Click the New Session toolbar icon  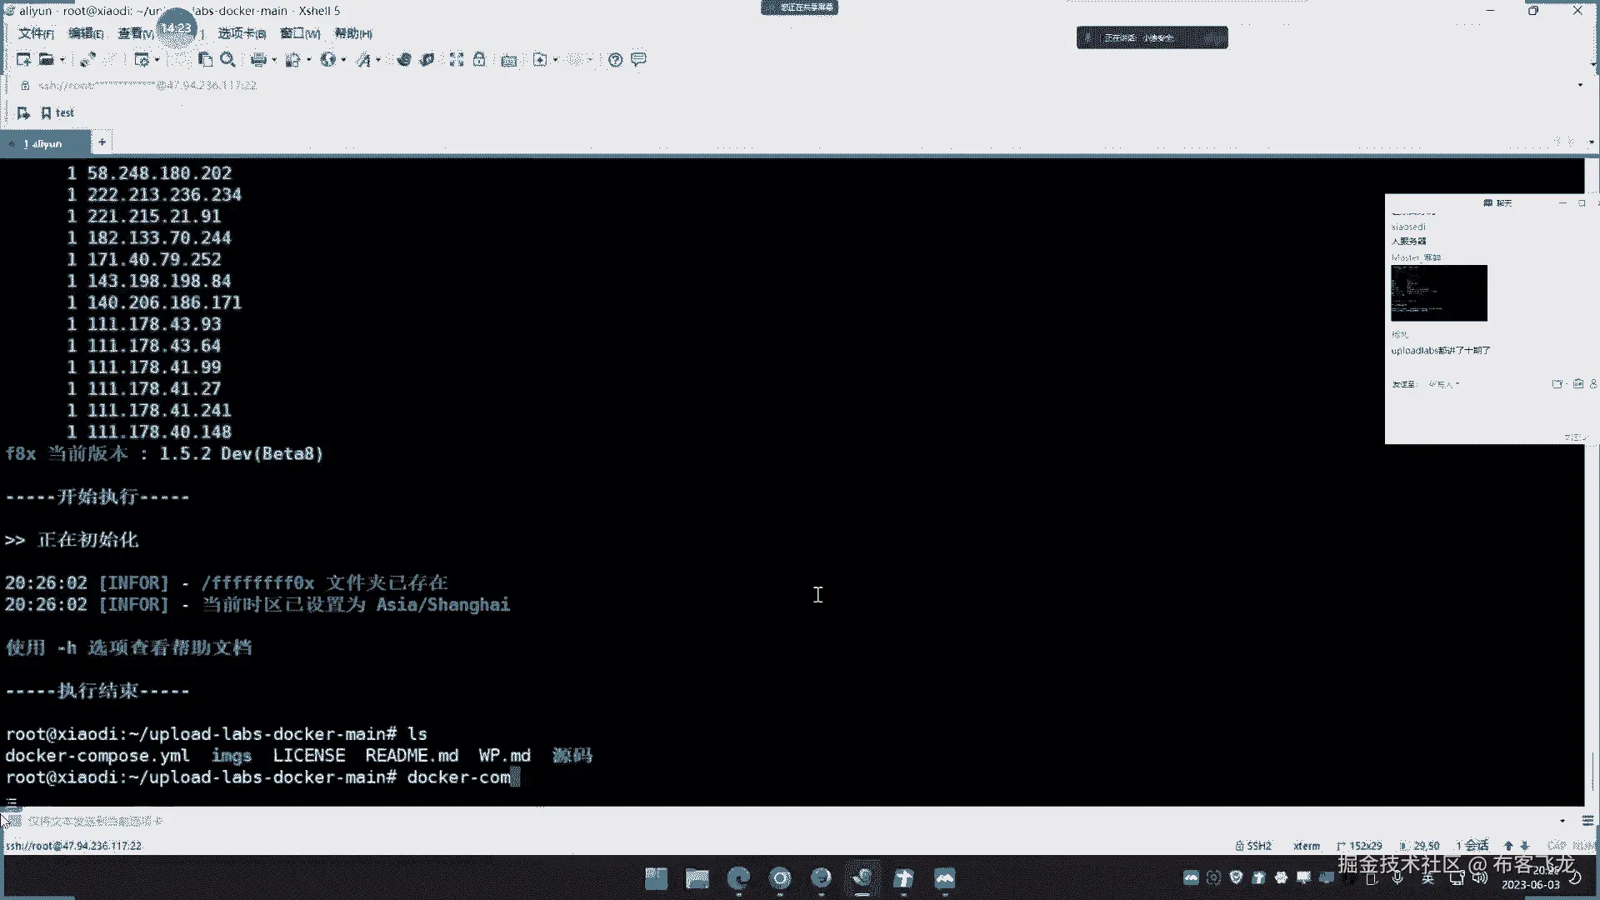click(x=22, y=59)
